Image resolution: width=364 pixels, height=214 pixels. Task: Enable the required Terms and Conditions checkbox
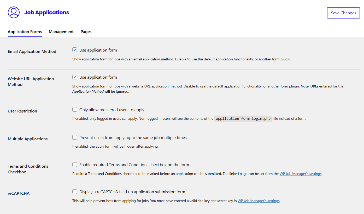[x=75, y=165]
